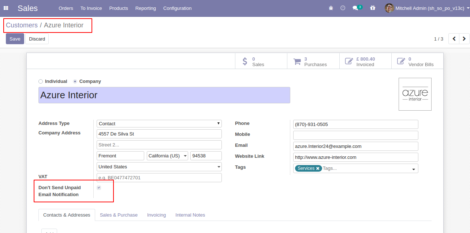Click the pager text 1 / 3
The height and width of the screenshot is (233, 470).
[439, 39]
